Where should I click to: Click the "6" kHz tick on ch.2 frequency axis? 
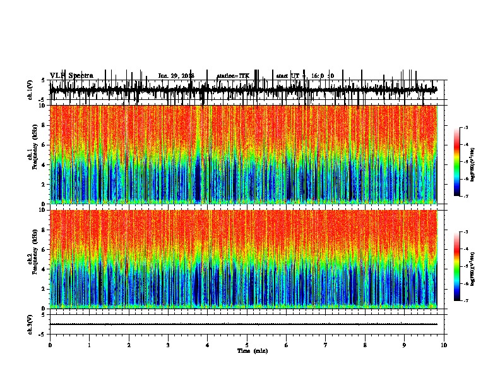tap(44, 250)
